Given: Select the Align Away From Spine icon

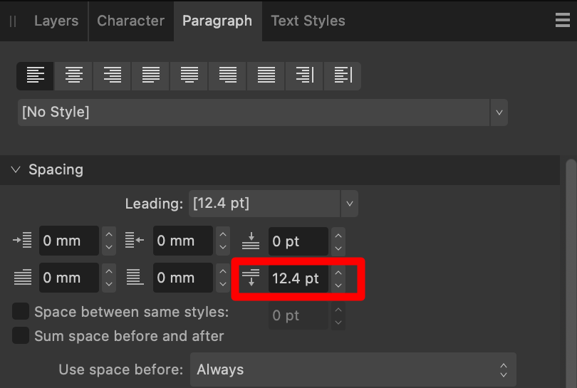Looking at the screenshot, I should (x=343, y=75).
